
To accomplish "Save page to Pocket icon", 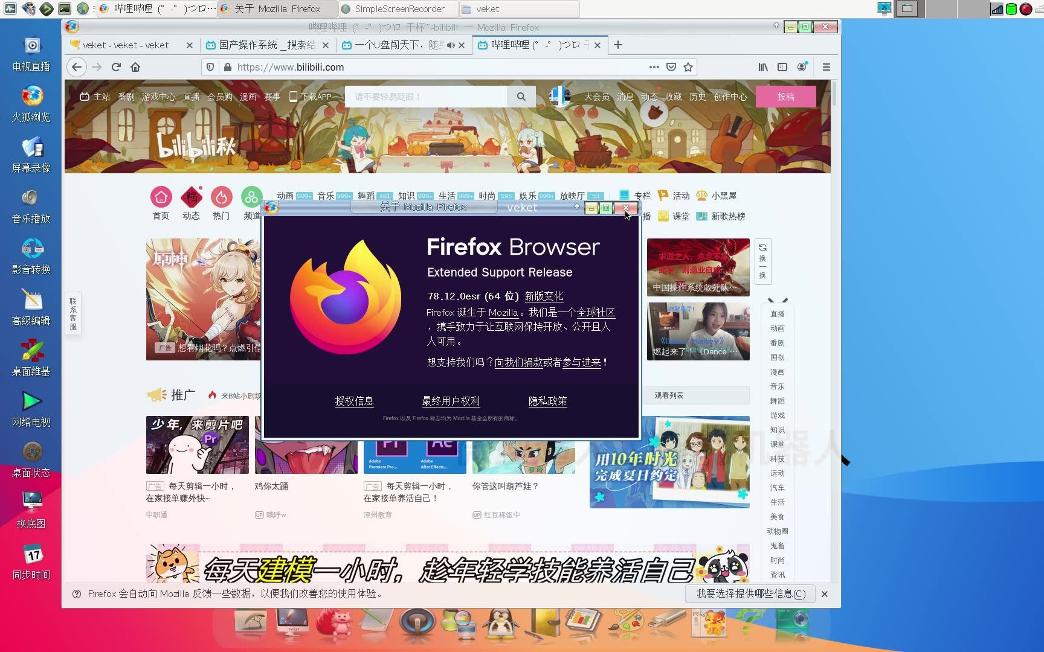I will click(x=671, y=67).
